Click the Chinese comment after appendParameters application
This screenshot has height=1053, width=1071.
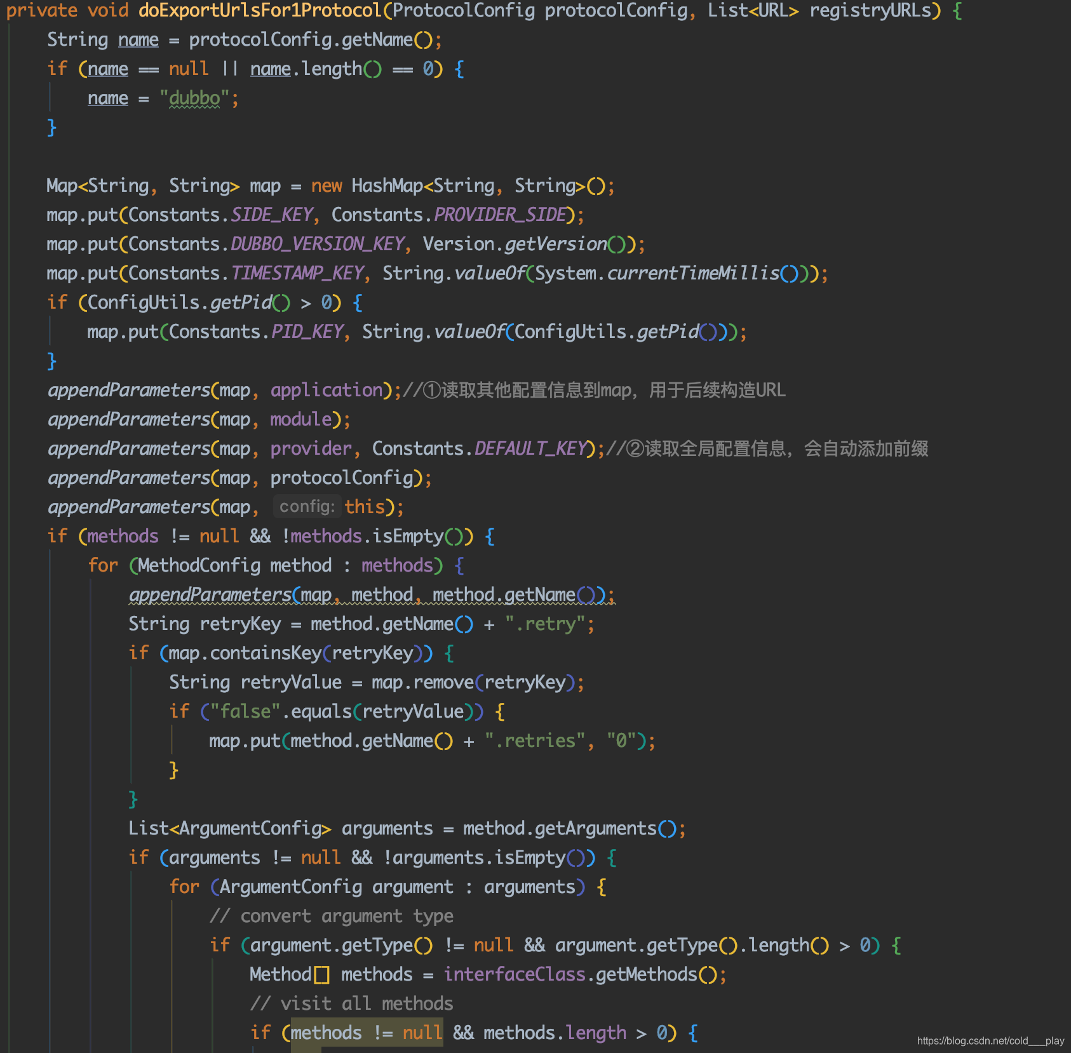tap(594, 391)
